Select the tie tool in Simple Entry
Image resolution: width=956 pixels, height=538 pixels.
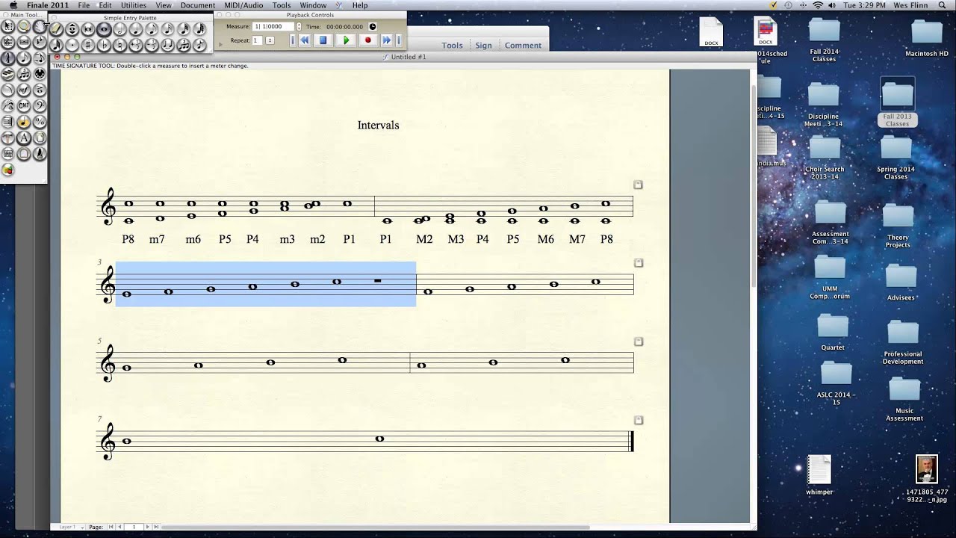[168, 45]
